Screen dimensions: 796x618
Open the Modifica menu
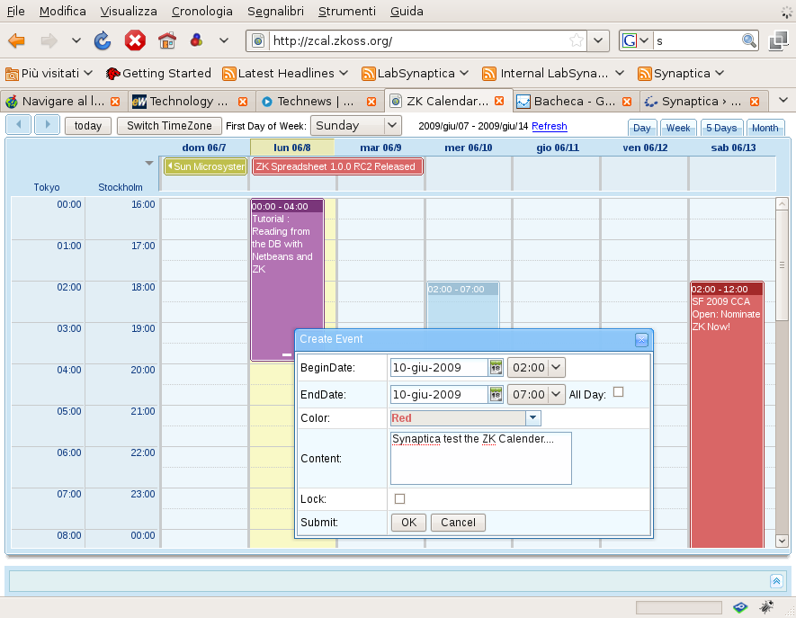tap(62, 11)
